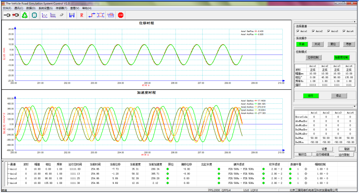Click the blue save disk icon
The height and width of the screenshot is (193, 359).
(x=71, y=15)
